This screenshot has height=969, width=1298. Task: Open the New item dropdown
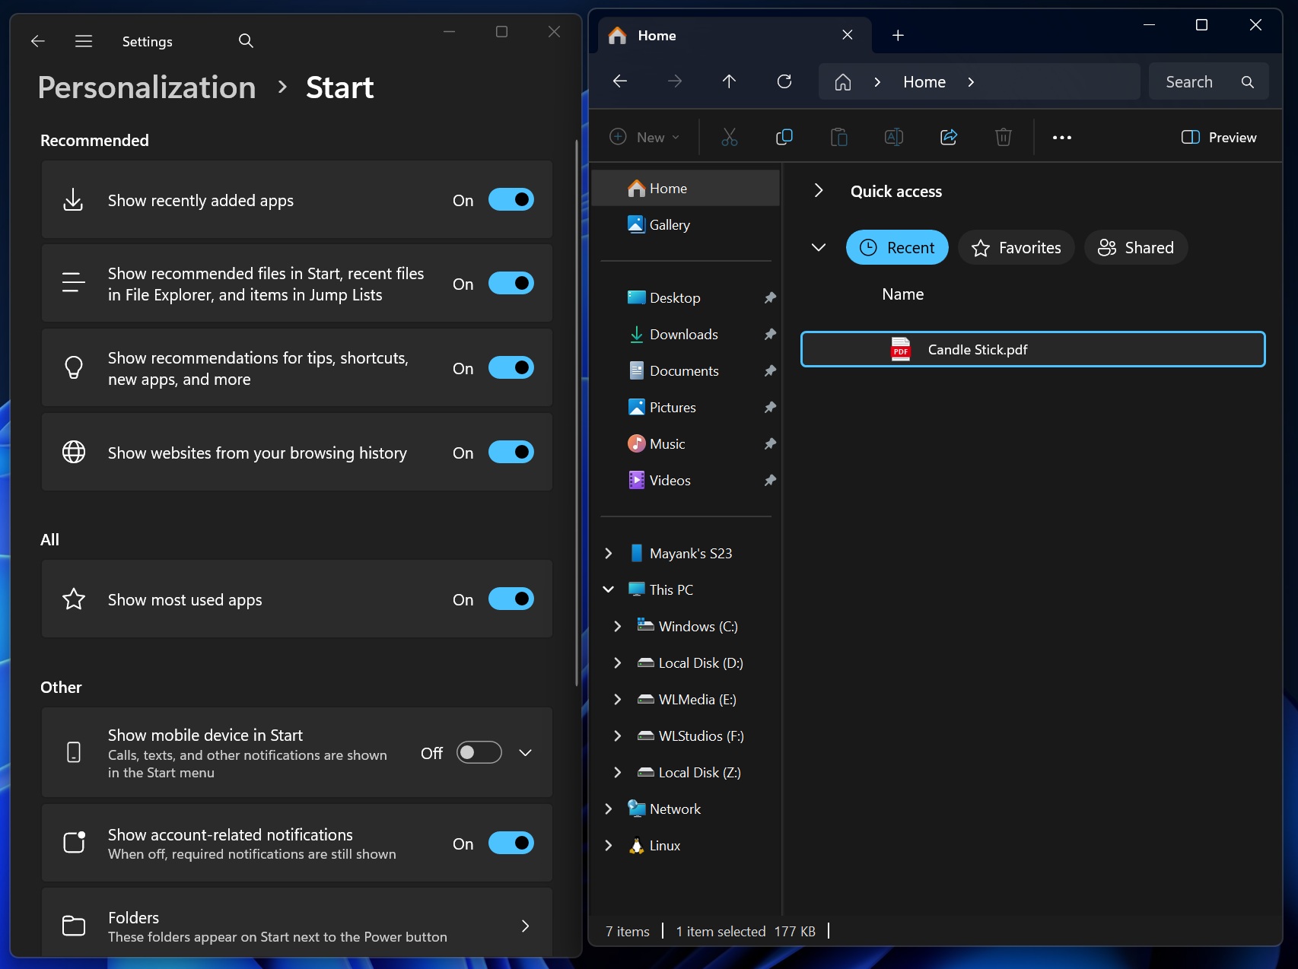[x=644, y=137]
